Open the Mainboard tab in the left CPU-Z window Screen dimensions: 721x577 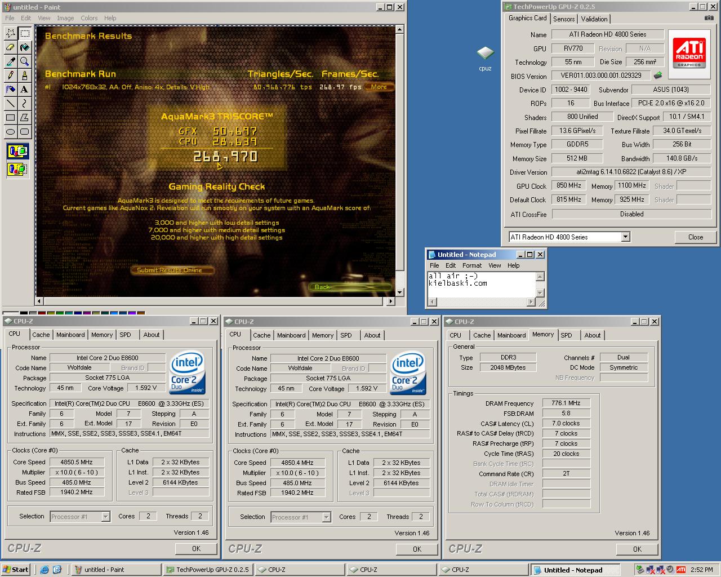click(70, 335)
